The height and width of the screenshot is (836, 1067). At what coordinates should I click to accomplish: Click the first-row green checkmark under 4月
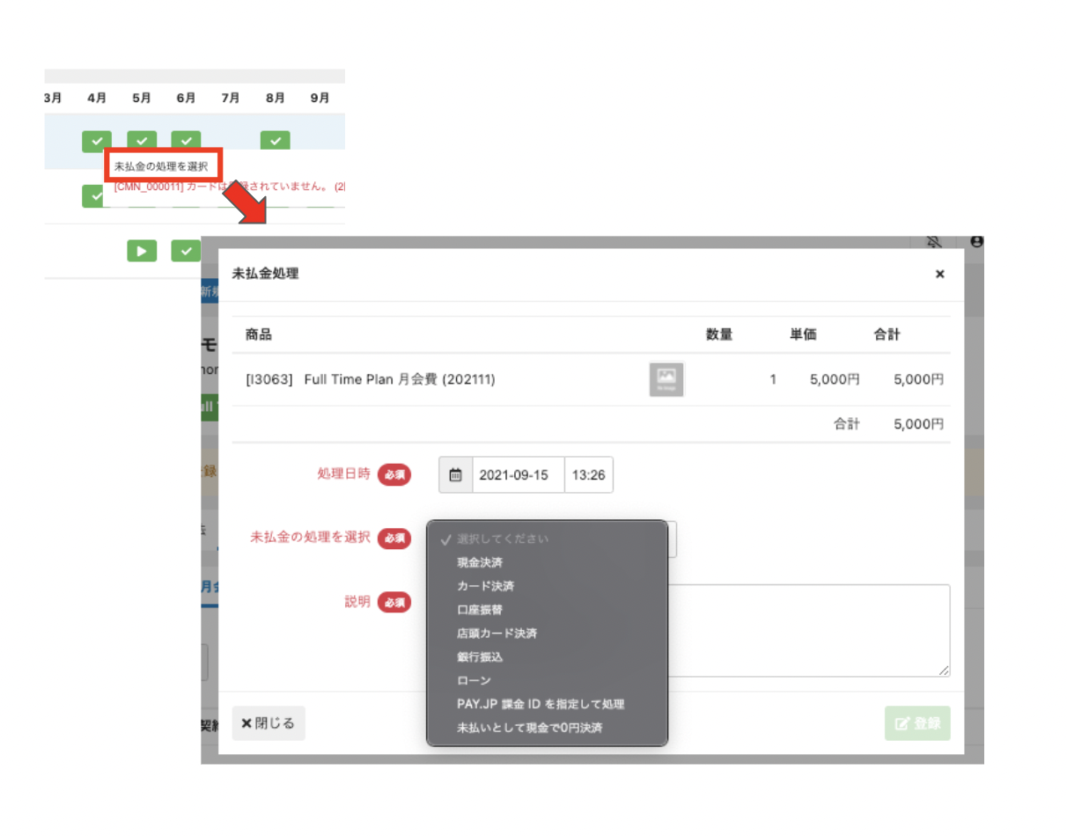97,140
